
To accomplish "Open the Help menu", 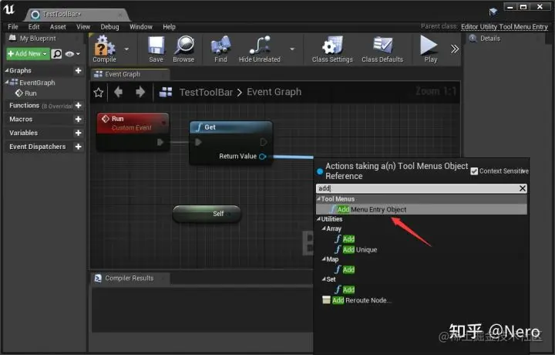I will [169, 26].
